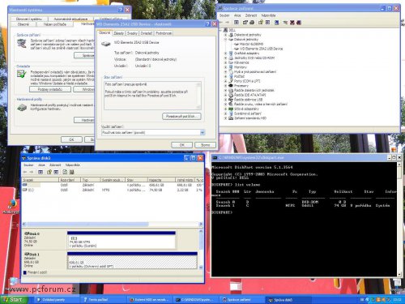This screenshot has height=304, width=405.
Task: Click vertical scrollbar of Správa disků disk pane
Action: [x=201, y=249]
